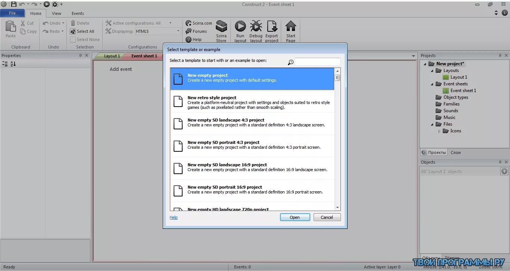Click the alphabetical sort icon in Properties

13,64
